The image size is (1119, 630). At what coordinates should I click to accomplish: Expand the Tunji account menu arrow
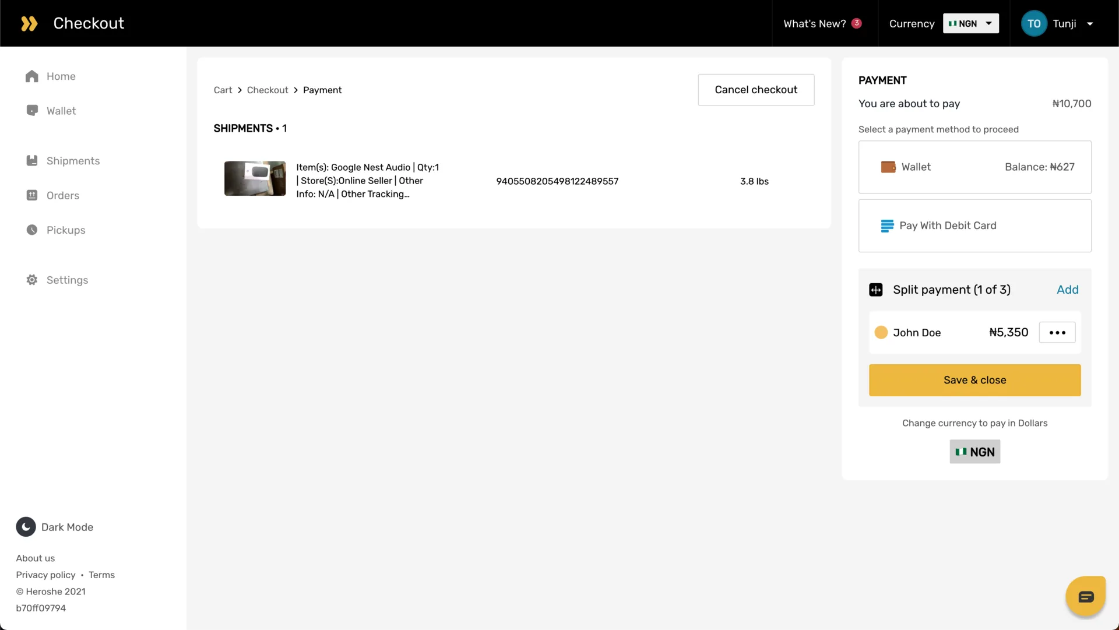pyautogui.click(x=1090, y=24)
